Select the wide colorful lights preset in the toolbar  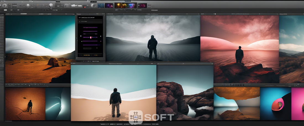coord(126,5)
